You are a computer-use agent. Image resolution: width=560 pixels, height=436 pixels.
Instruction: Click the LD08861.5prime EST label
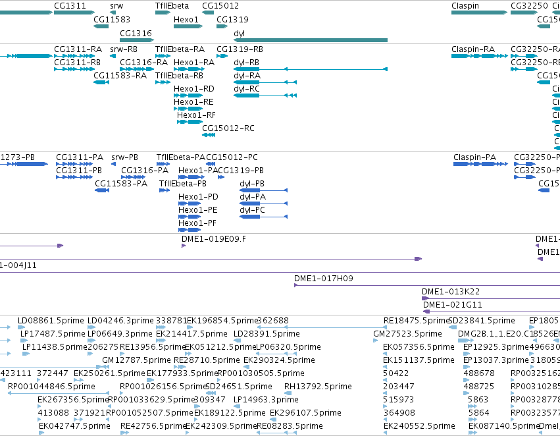pyautogui.click(x=51, y=321)
